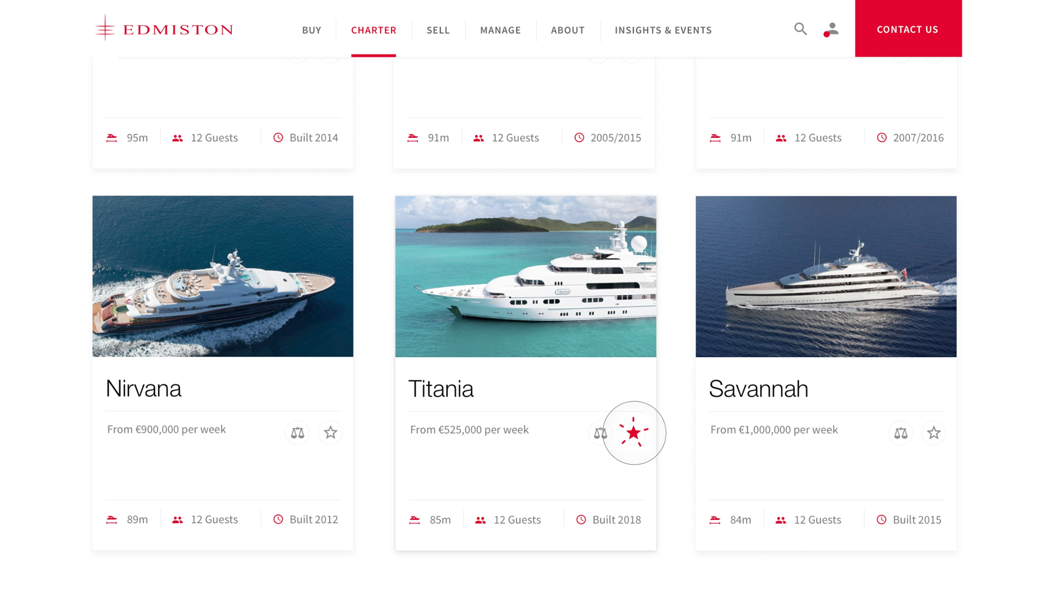Compare Titania using the scales icon

pyautogui.click(x=600, y=433)
